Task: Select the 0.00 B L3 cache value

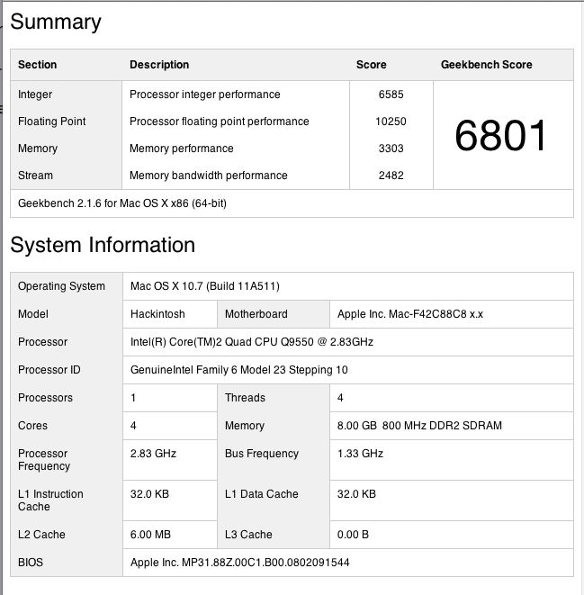Action: tap(353, 535)
